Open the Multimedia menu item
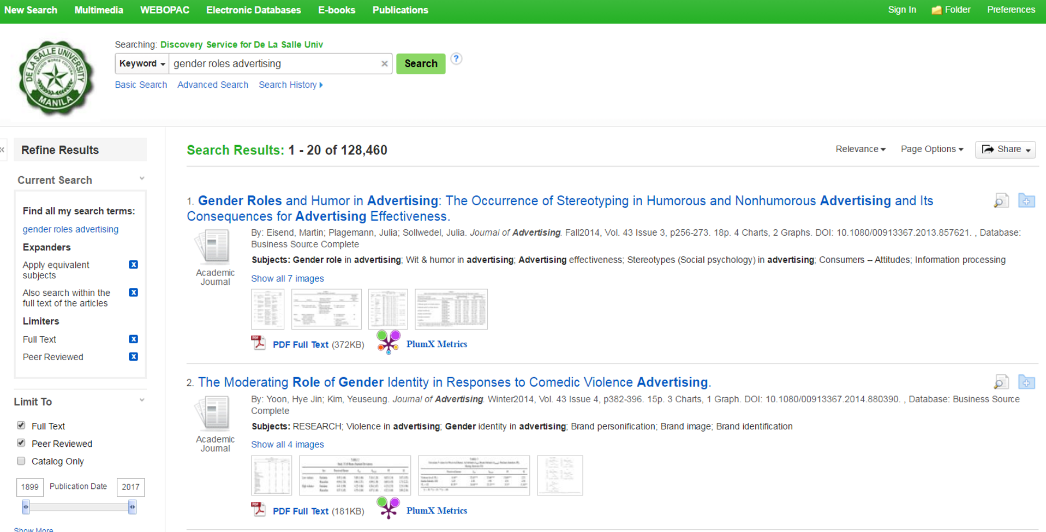This screenshot has height=532, width=1046. tap(99, 10)
